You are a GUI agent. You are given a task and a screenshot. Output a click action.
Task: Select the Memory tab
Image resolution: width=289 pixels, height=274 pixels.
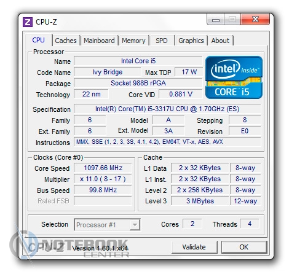click(x=133, y=41)
